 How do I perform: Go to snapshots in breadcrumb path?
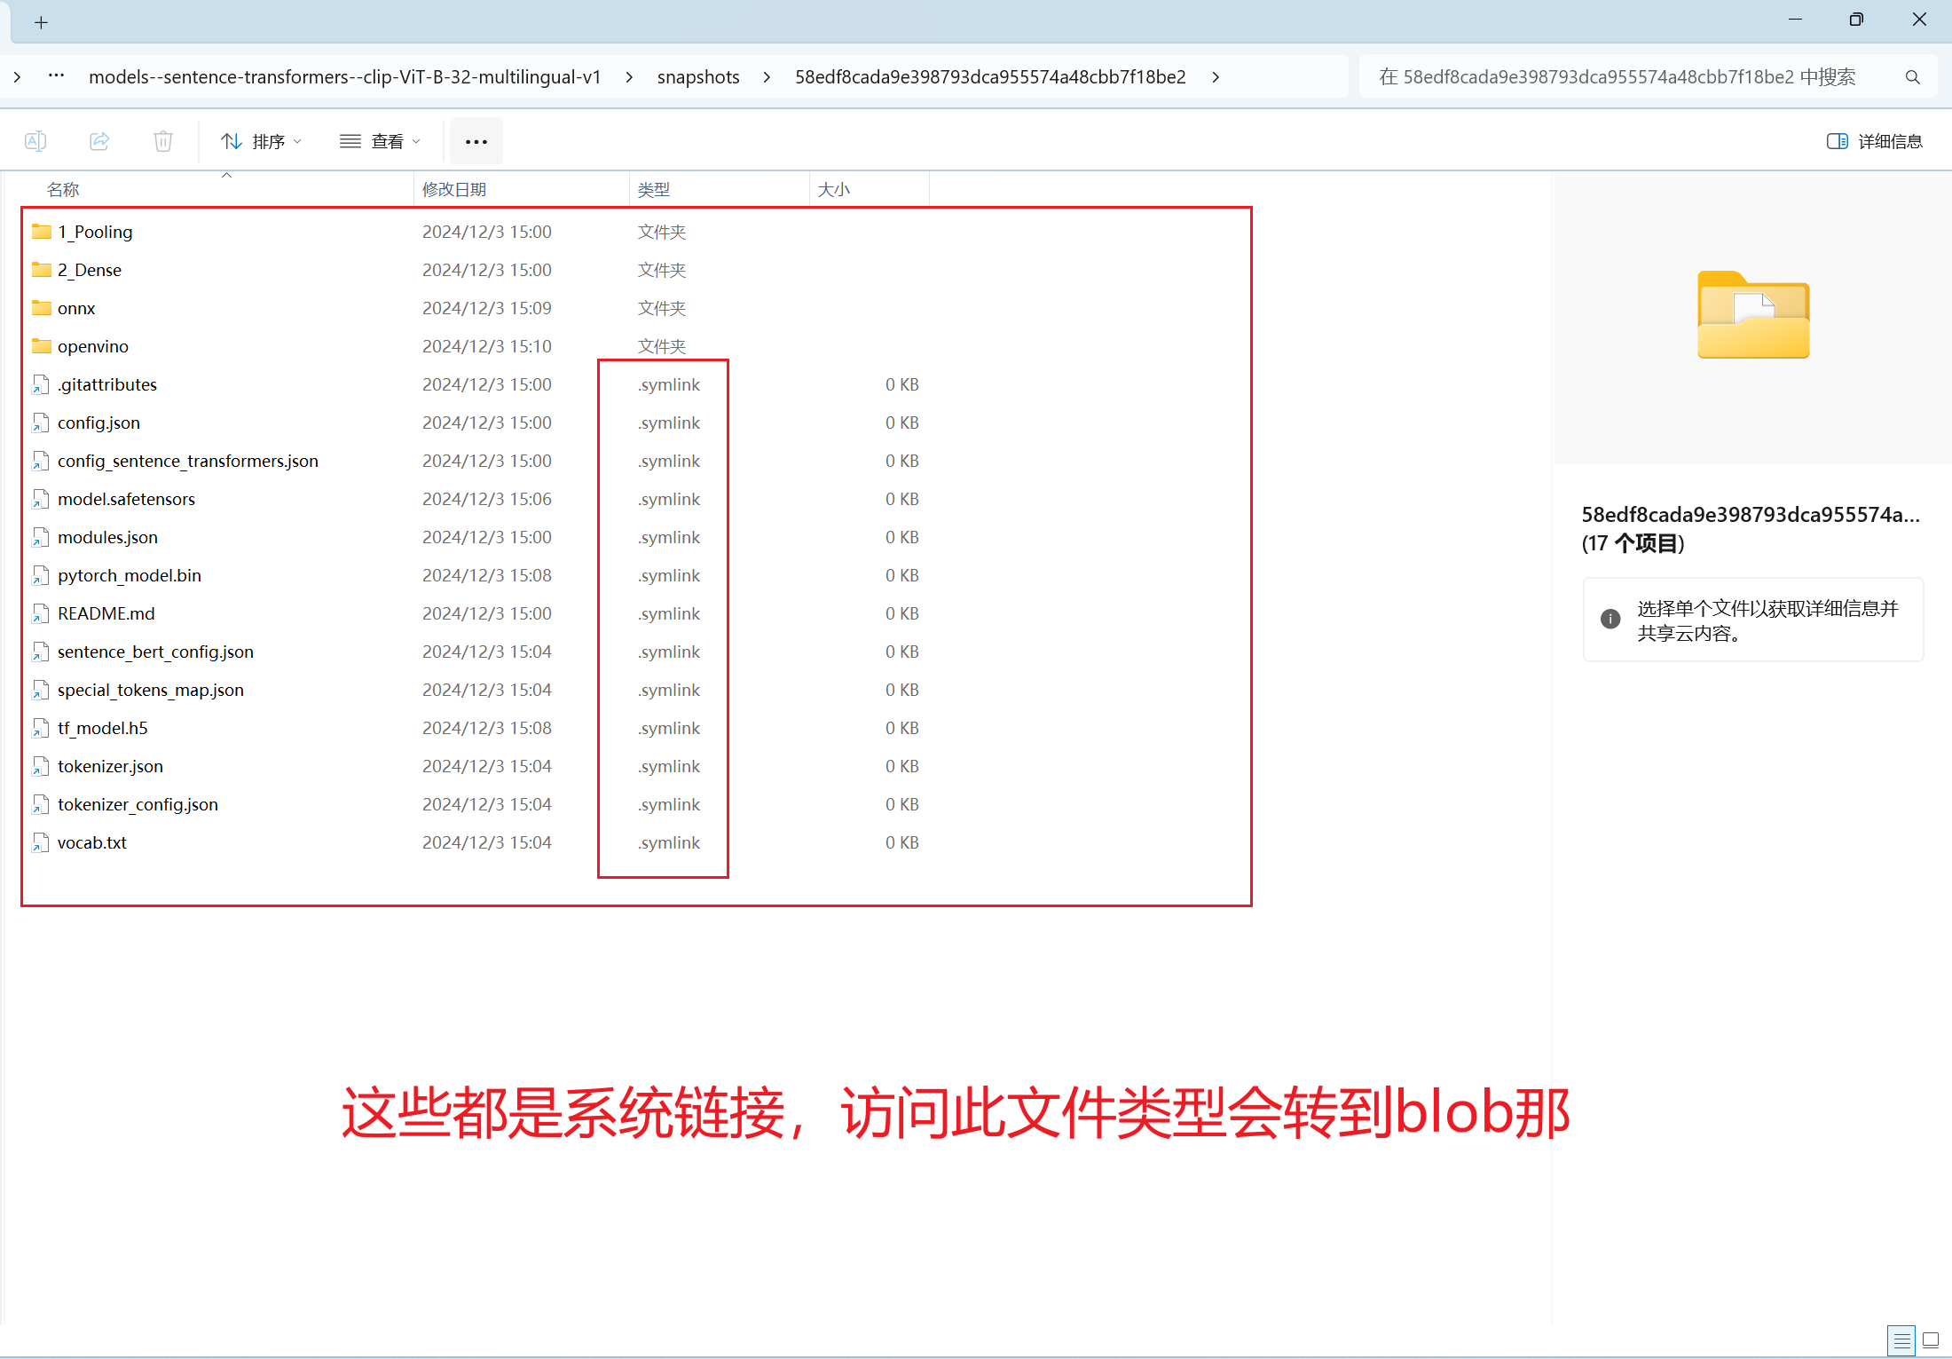point(697,77)
